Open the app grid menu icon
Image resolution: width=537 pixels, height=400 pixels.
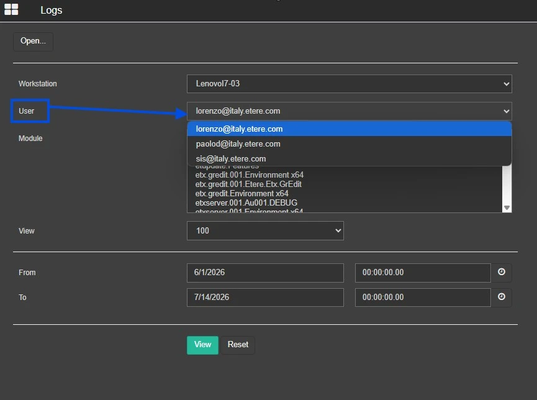coord(11,9)
